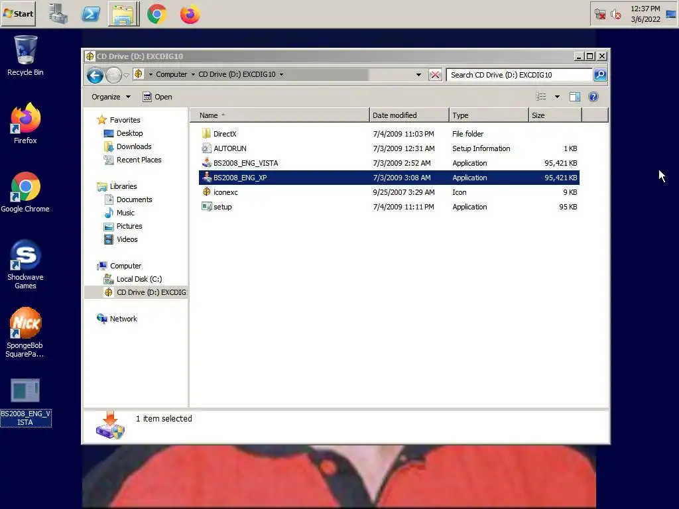Click the CD Drive (D:) EXCDIG10 breadcrumb
Viewport: 679px width, 509px height.
coord(237,74)
